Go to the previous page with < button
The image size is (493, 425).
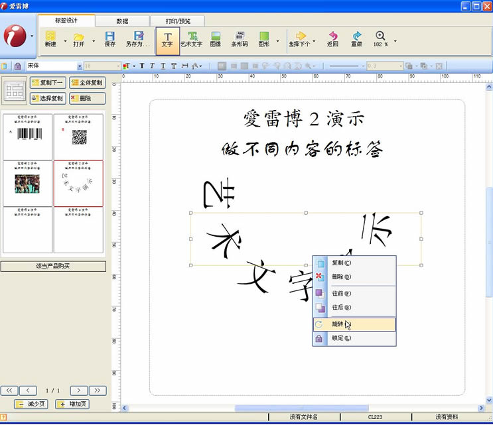click(28, 391)
